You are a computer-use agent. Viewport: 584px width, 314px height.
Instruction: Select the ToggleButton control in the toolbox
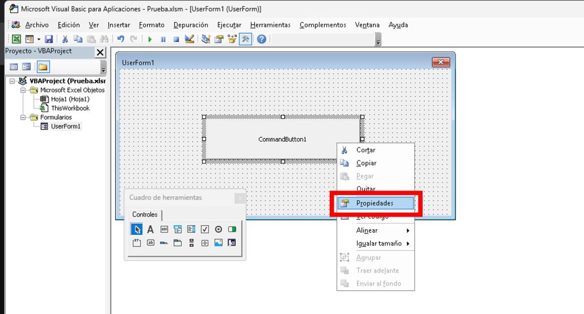pos(232,229)
